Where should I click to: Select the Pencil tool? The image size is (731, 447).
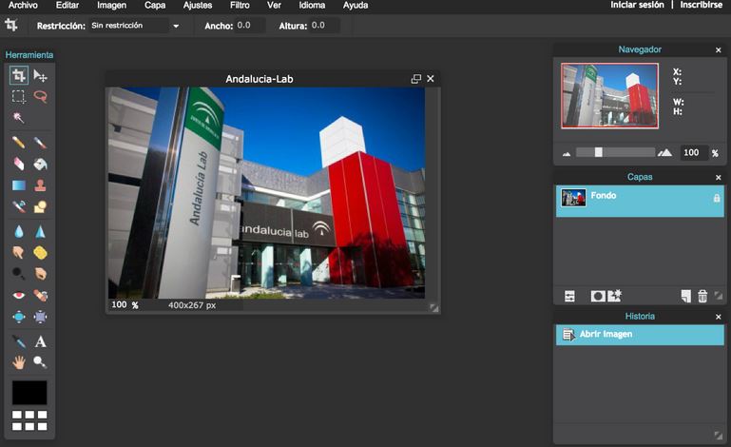19,142
